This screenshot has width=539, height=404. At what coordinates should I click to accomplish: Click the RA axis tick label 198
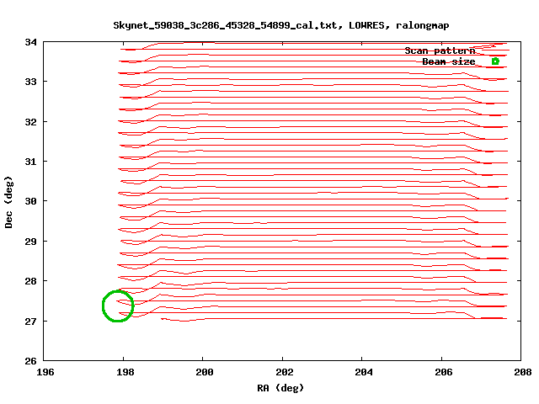pos(125,372)
